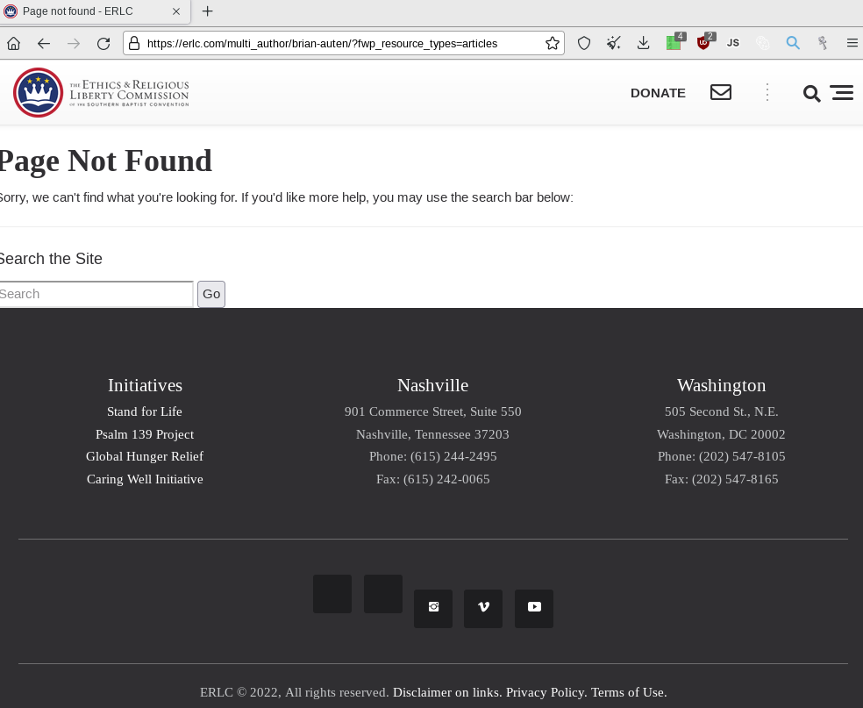This screenshot has height=708, width=863.
Task: Click the green extension icon with badge 4
Action: tap(674, 42)
